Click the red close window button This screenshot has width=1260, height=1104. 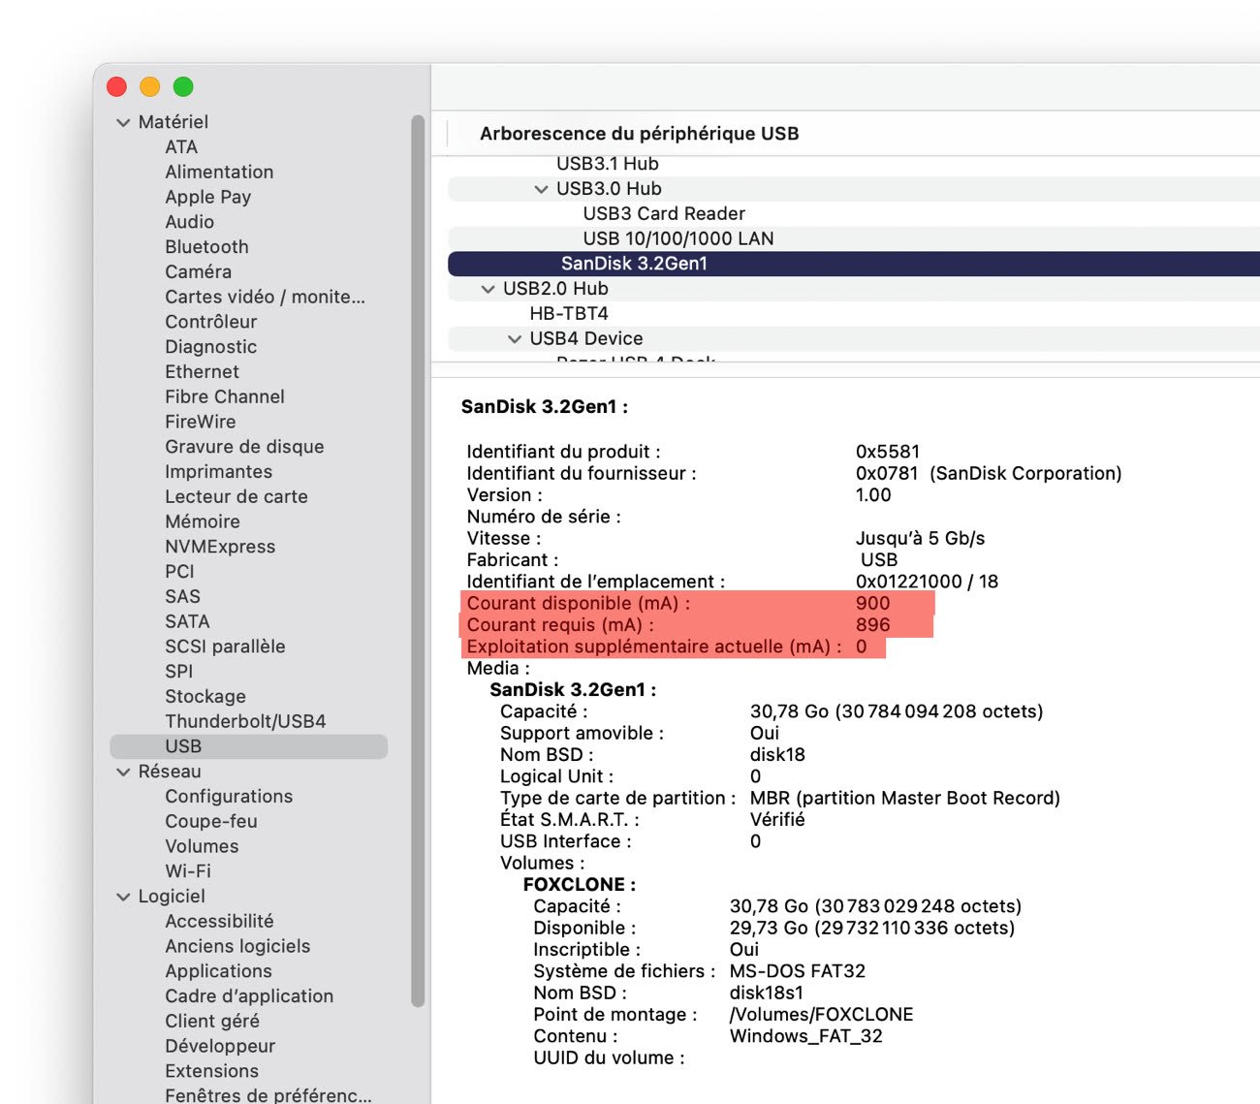click(x=117, y=86)
